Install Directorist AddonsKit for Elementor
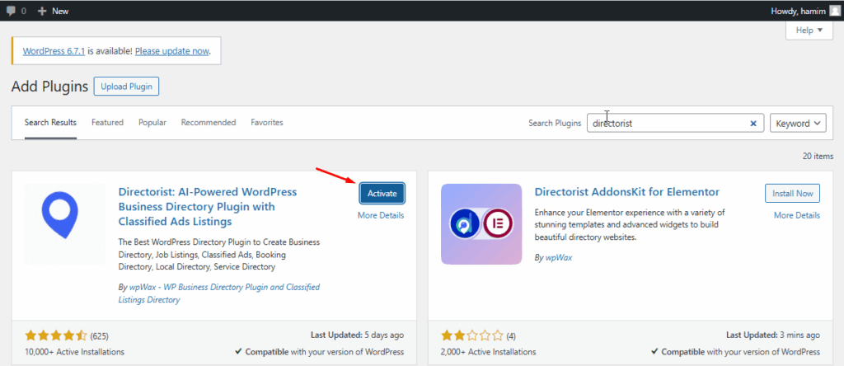 pyautogui.click(x=792, y=194)
